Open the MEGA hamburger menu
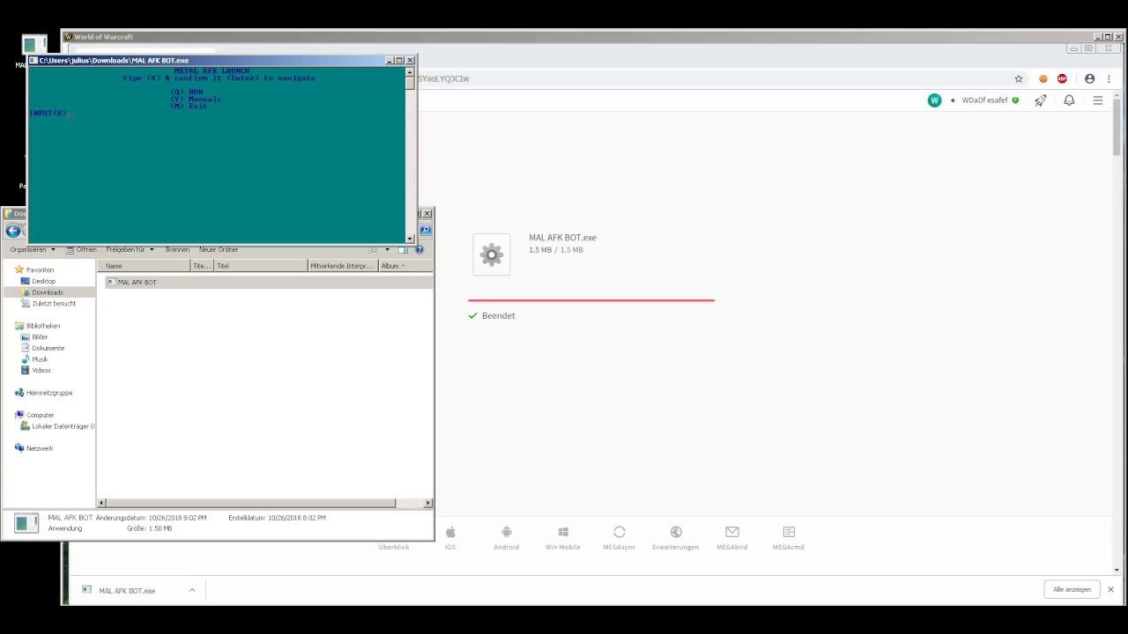The image size is (1128, 634). (1098, 100)
